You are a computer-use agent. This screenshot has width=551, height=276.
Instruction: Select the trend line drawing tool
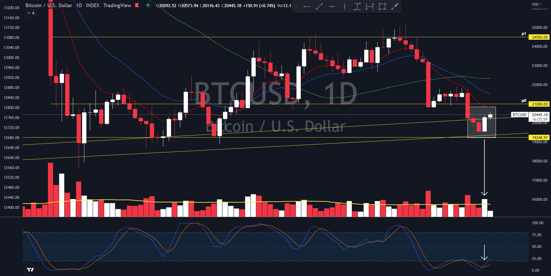(320, 6)
